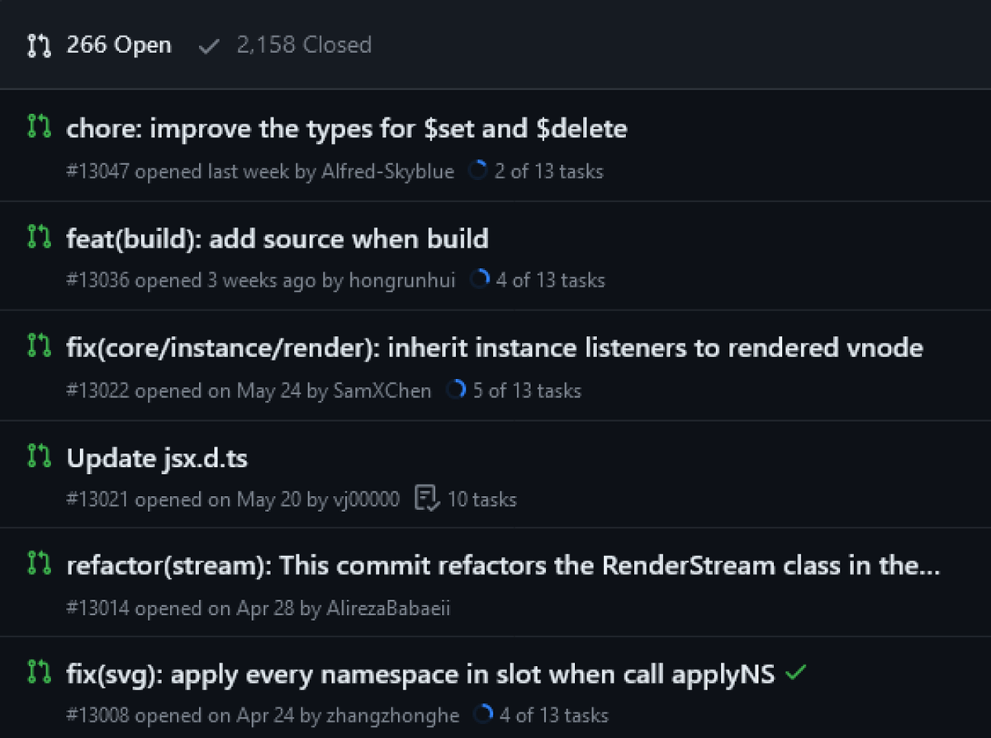Screen dimensions: 991x738
Task: Click pull request icon beside fix(svg) title
Action: [x=37, y=674]
